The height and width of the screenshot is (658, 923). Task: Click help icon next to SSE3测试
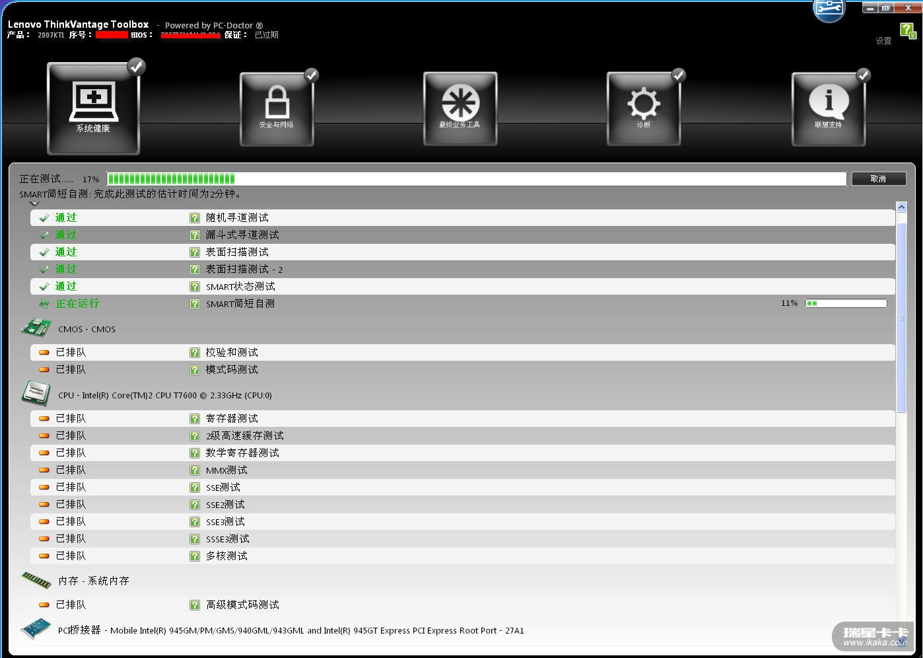click(195, 522)
